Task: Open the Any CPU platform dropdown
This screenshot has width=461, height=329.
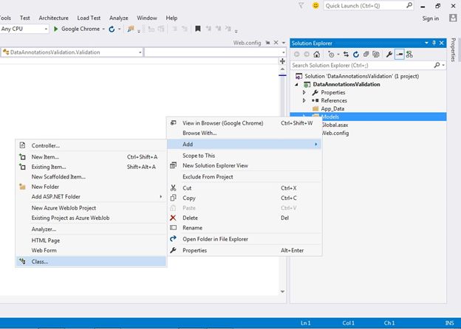Action: tap(44, 29)
